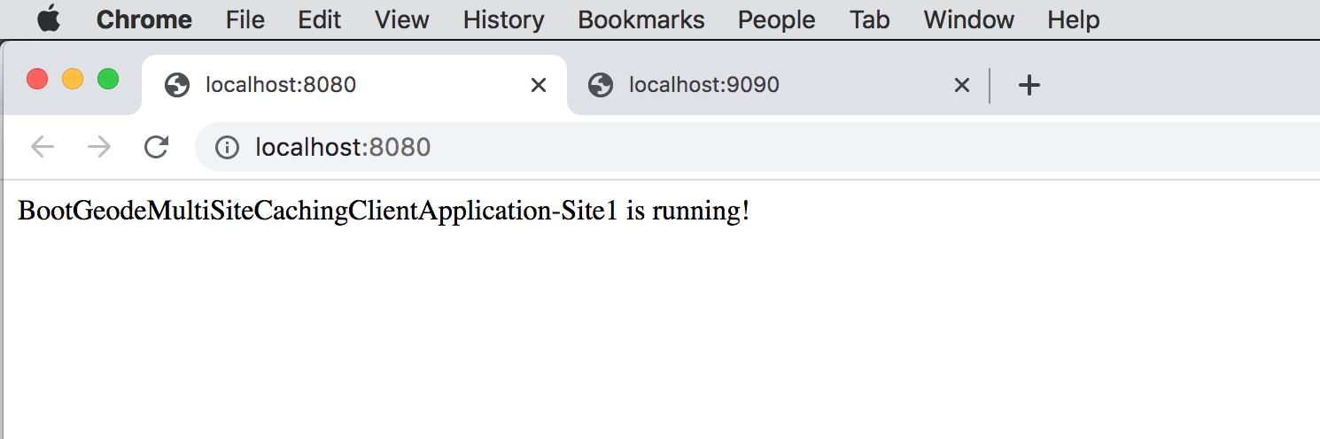Screen dimensions: 1320x439
Task: Open the People menu
Action: click(777, 19)
